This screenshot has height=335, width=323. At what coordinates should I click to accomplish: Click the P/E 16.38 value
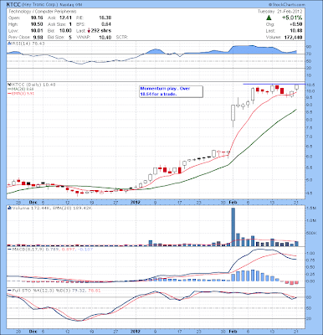click(x=105, y=18)
